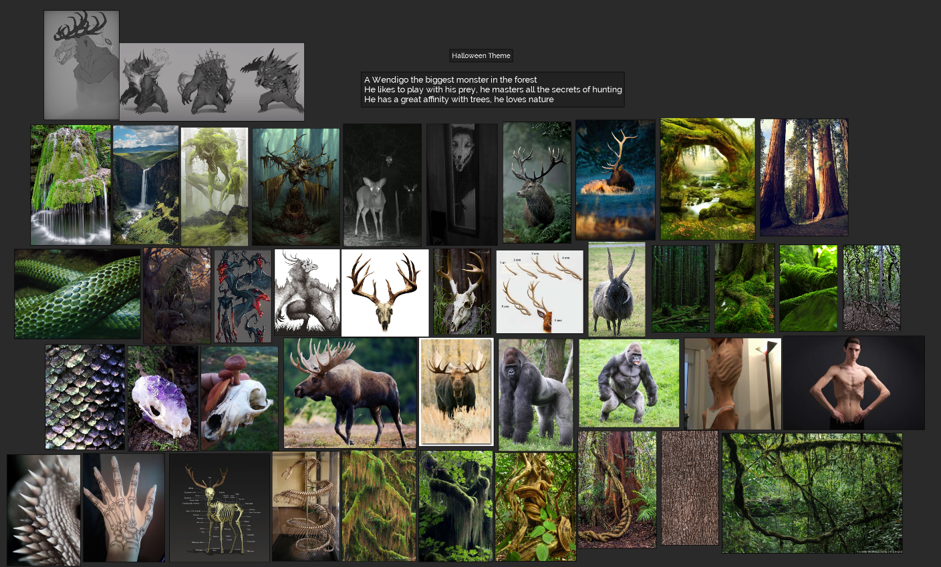Select the large jungle vines photo
941x567 pixels.
point(812,493)
